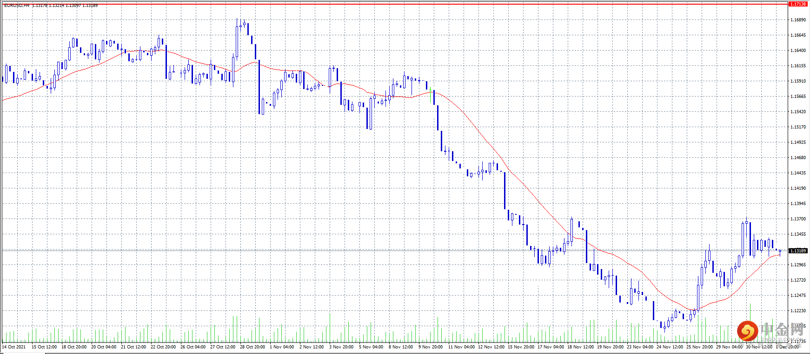Viewport: 810px width, 354px height.
Task: Select the 1.12720 price scale value
Action: pos(798,280)
